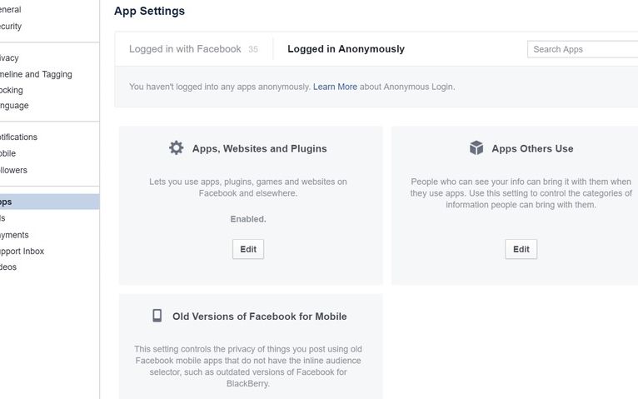The height and width of the screenshot is (399, 638).
Task: Select the Logged in Anonymously tab
Action: (x=346, y=49)
